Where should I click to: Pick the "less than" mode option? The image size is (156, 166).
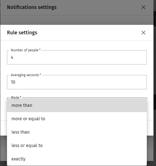click(x=77, y=132)
